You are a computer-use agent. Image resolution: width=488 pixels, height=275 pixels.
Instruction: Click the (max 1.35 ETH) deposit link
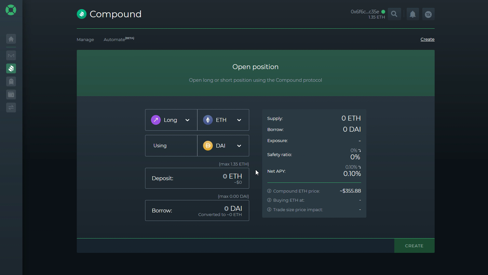[234, 164]
